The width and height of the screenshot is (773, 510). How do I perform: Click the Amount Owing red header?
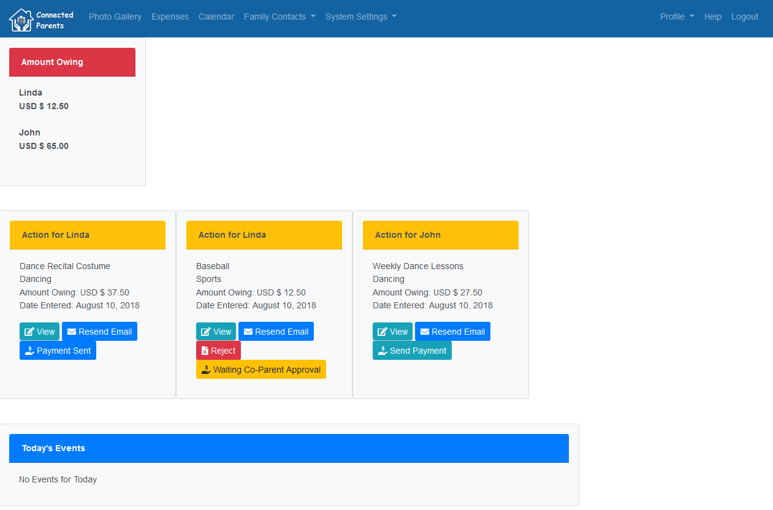pyautogui.click(x=72, y=62)
